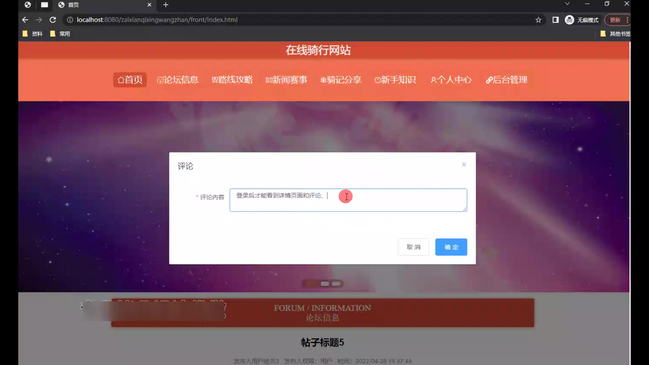Bookmark page with star icon
649x365 pixels.
coord(538,20)
